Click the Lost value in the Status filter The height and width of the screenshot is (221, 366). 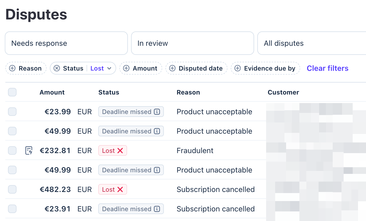[97, 68]
